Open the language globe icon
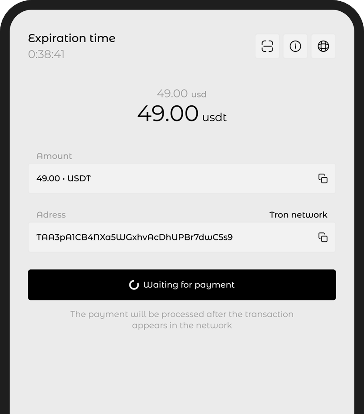Image resolution: width=364 pixels, height=414 pixels. 323,46
